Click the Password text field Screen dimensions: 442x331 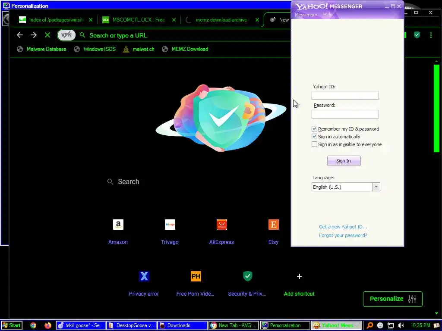click(345, 114)
